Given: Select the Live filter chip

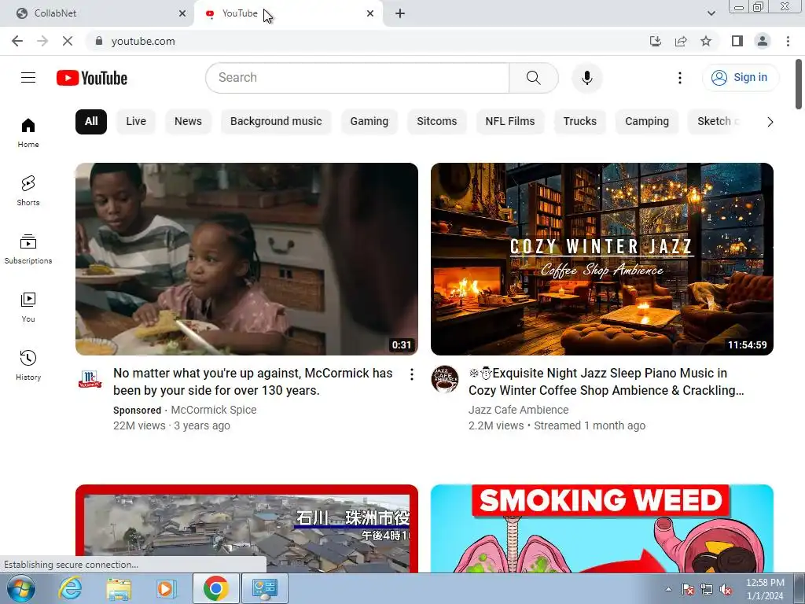Looking at the screenshot, I should click(136, 122).
